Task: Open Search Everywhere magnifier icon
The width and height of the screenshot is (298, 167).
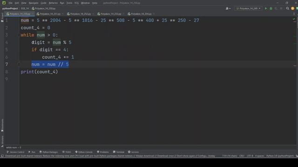Action: point(287,8)
